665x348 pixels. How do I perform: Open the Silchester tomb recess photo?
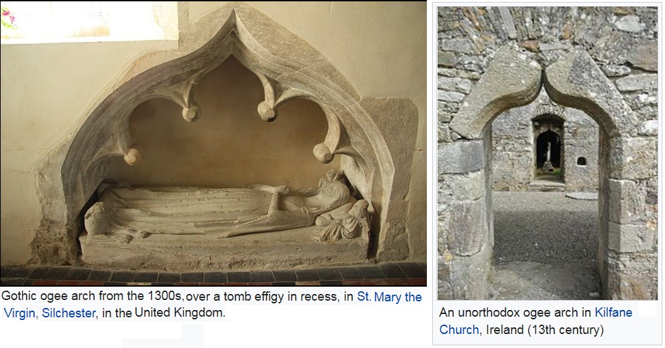pyautogui.click(x=213, y=144)
